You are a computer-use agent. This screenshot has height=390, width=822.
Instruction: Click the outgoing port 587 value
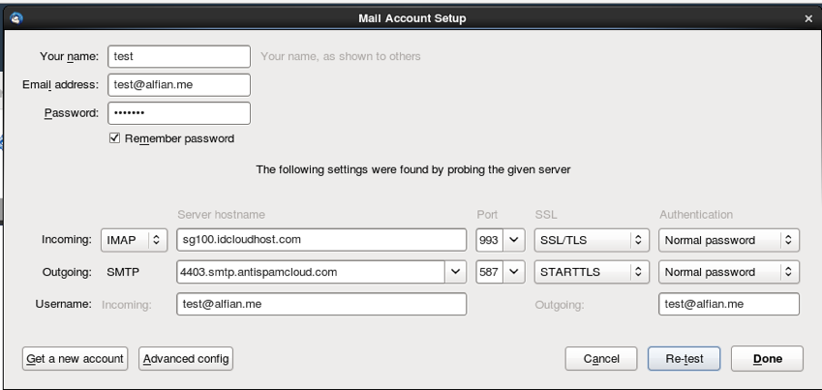pyautogui.click(x=489, y=272)
